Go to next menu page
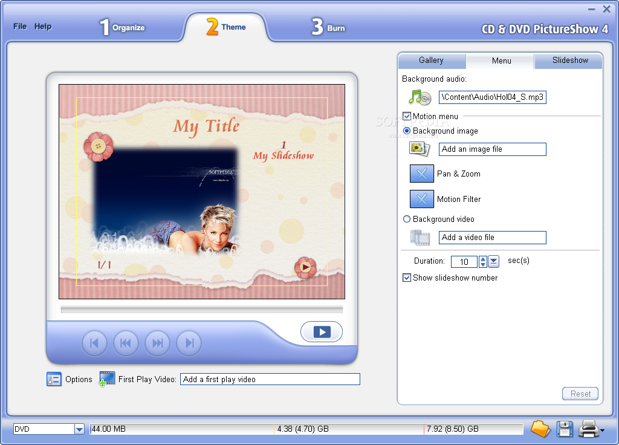 coord(158,343)
